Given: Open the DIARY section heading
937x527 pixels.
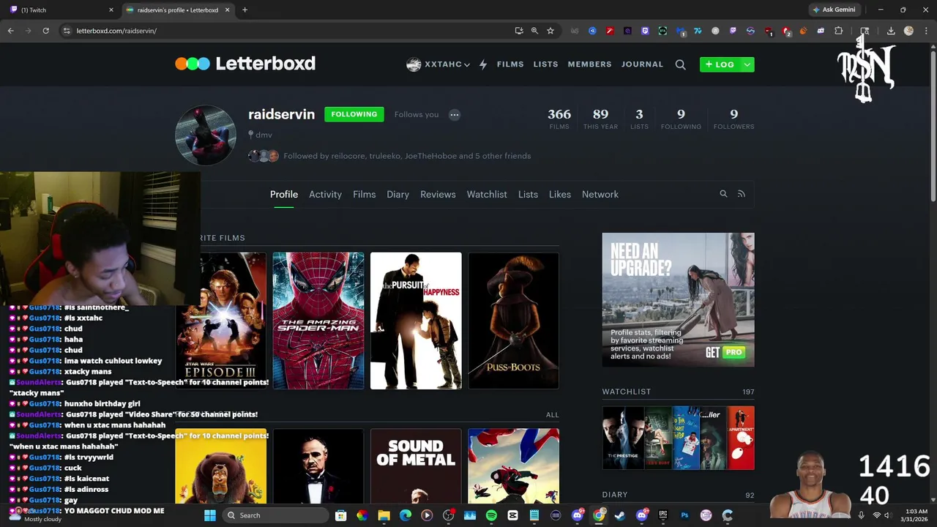Looking at the screenshot, I should [x=615, y=495].
